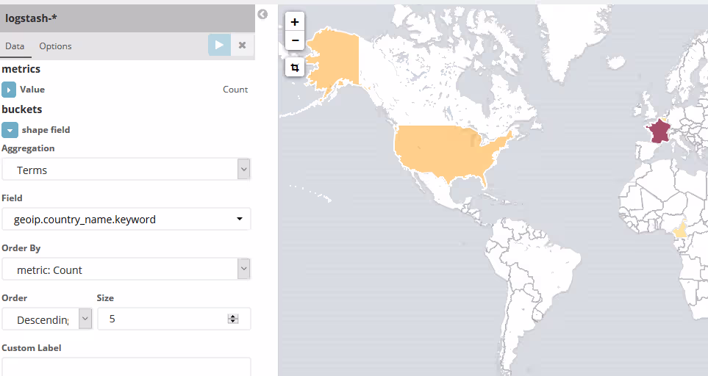Select the Data tab
Screen dimensions: 708x376
coord(15,46)
